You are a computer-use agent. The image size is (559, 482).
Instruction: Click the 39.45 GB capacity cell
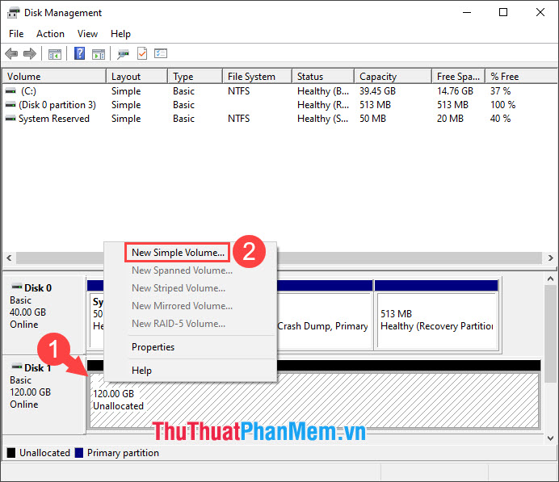click(377, 91)
